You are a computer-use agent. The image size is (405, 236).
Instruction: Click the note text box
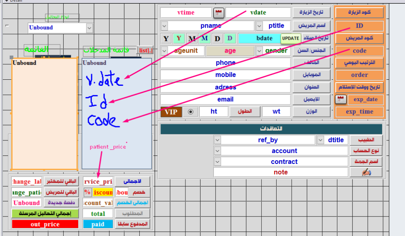tap(281, 172)
